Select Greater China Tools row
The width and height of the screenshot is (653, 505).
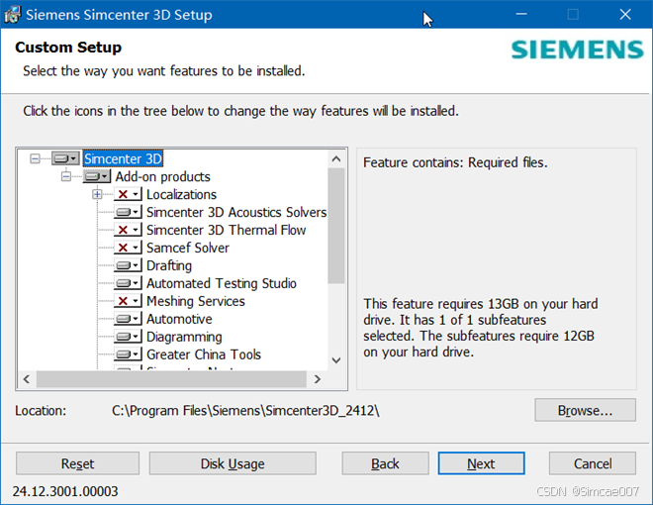click(204, 354)
